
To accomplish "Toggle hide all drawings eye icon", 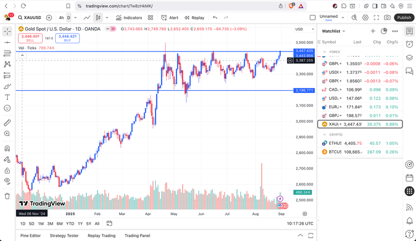I will pos(7,181).
